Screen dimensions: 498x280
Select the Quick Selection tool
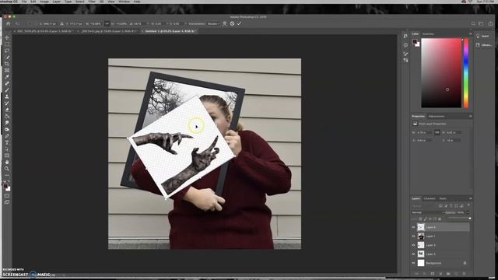coord(7,58)
